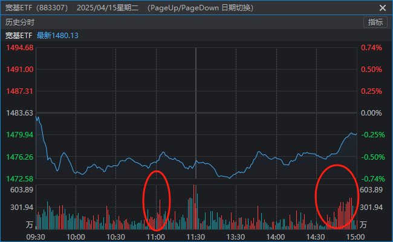Click the red circled volume surge before 15:00
The image size is (393, 242).
338,197
